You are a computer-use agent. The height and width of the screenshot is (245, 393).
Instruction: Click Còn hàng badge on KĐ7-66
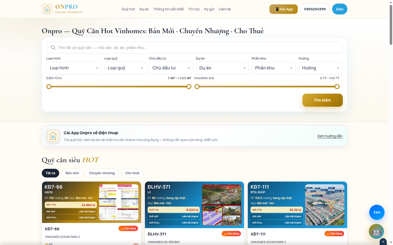(x=128, y=228)
